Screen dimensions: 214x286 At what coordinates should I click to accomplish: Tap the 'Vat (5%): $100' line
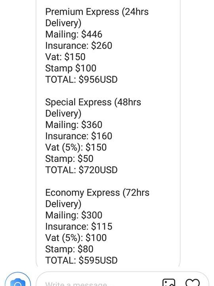(x=76, y=238)
